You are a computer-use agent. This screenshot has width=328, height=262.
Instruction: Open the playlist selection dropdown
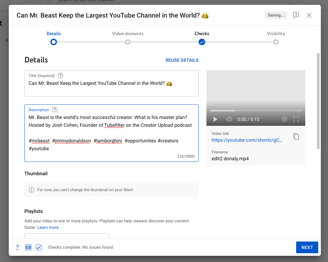(67, 236)
